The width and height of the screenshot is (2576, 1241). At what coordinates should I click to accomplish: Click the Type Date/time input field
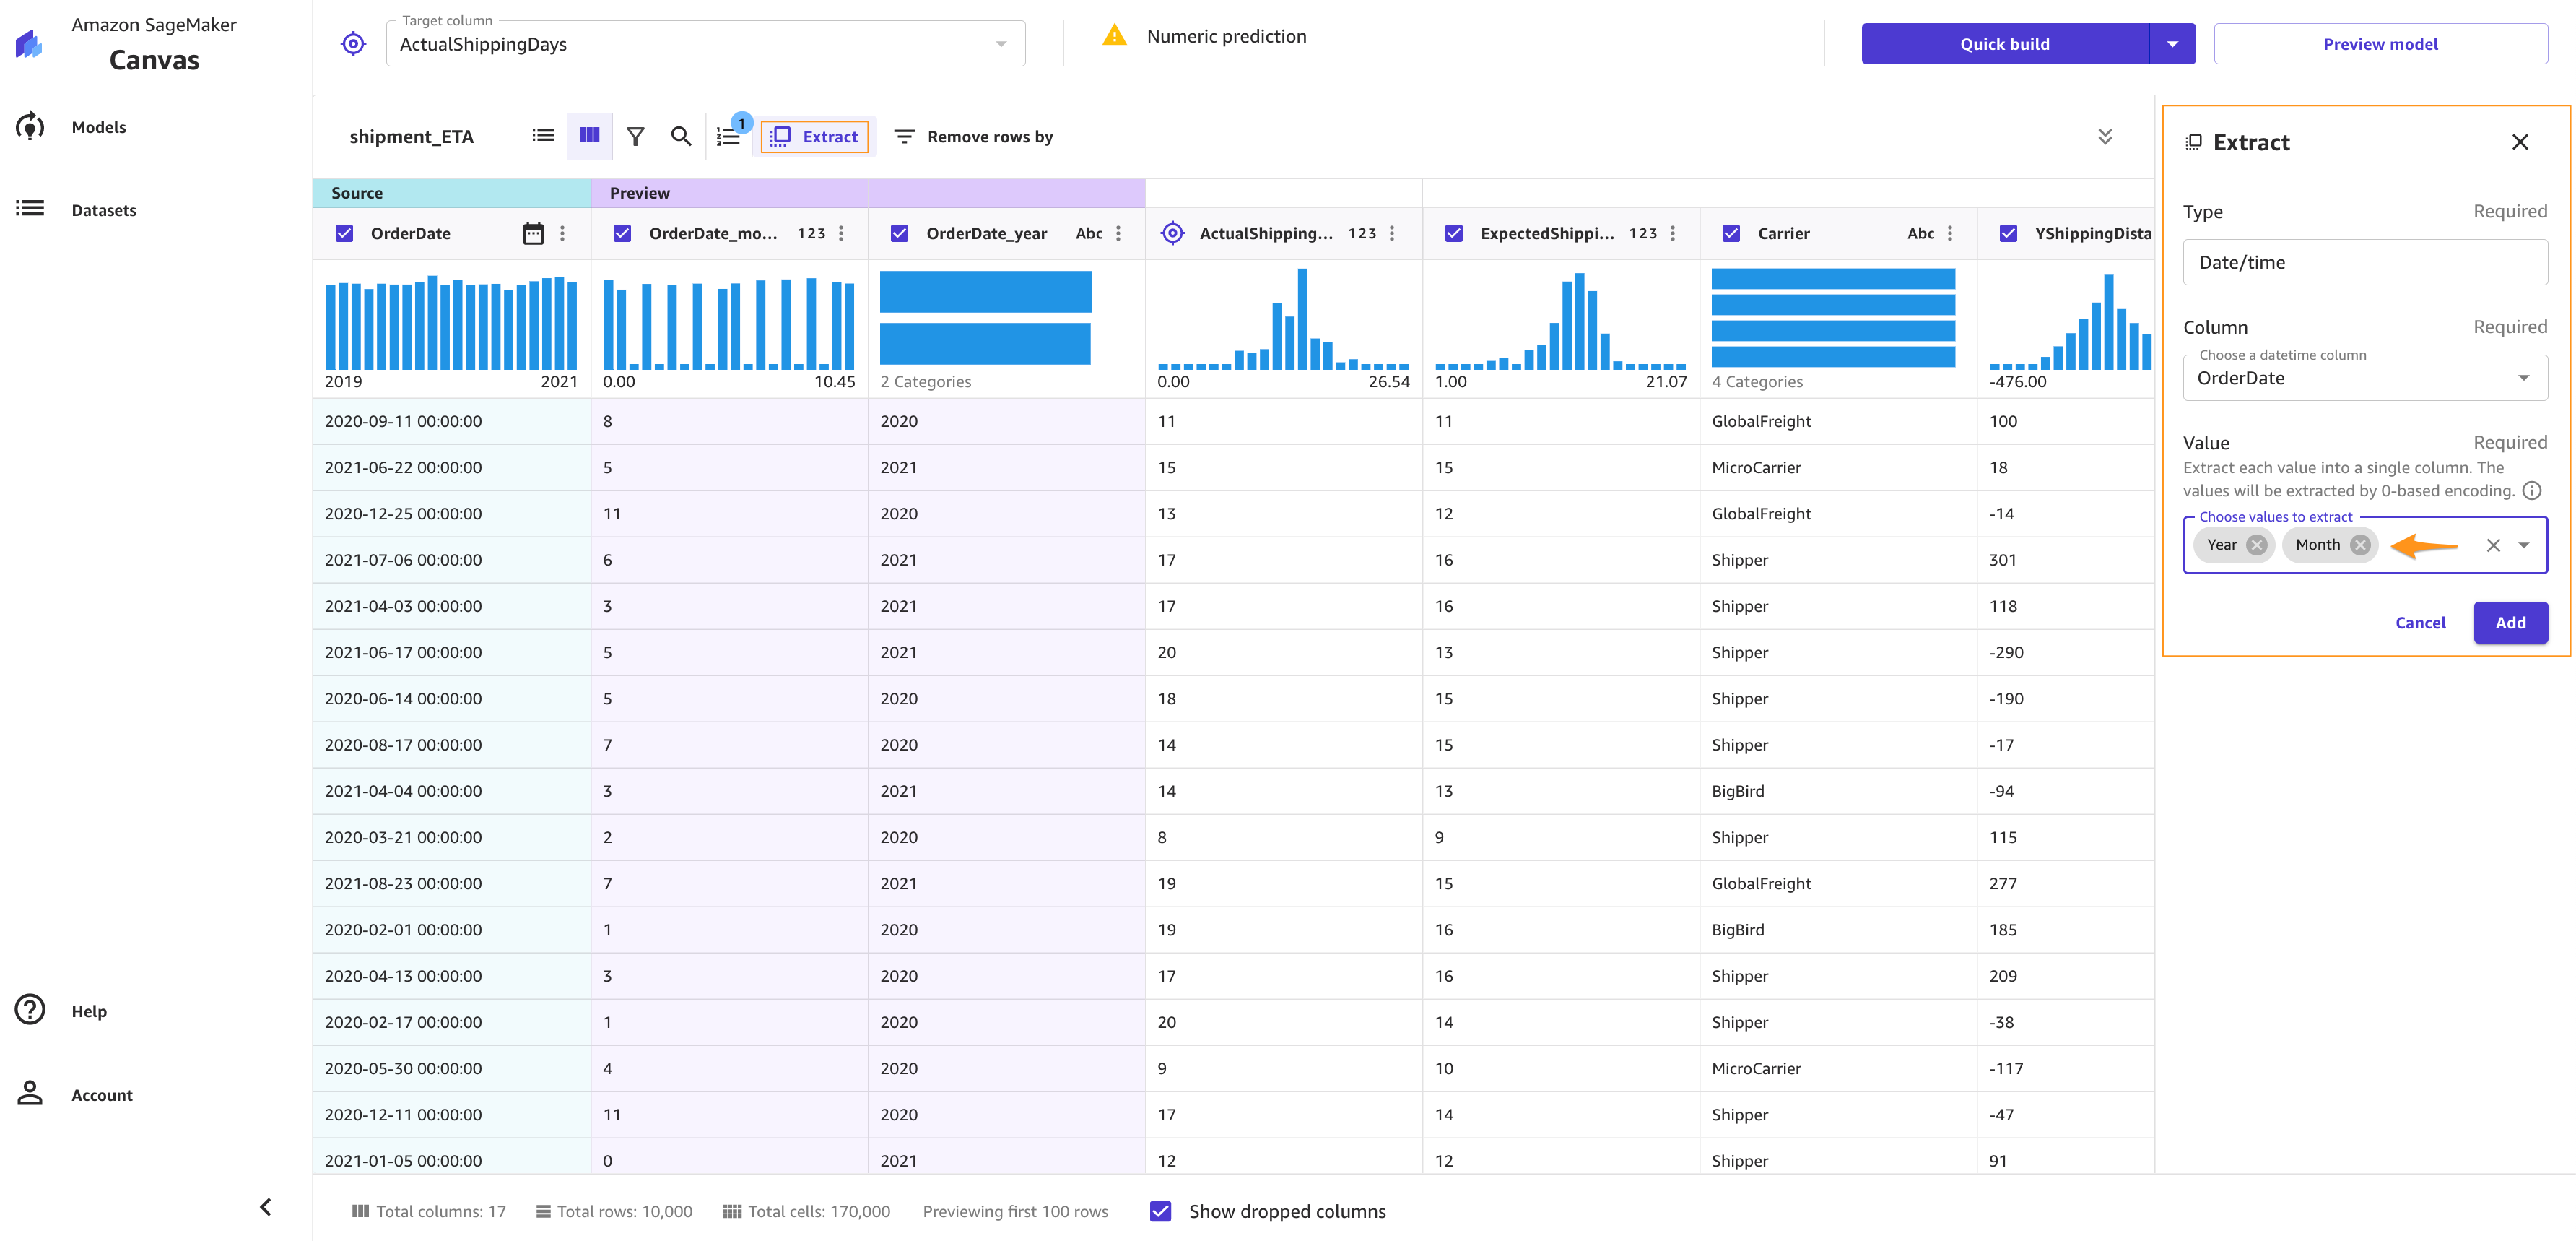coord(2364,262)
